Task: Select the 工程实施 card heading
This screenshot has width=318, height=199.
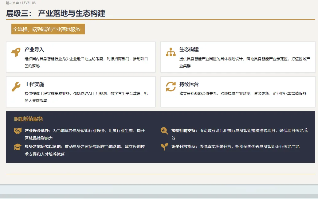Action: (x=34, y=84)
